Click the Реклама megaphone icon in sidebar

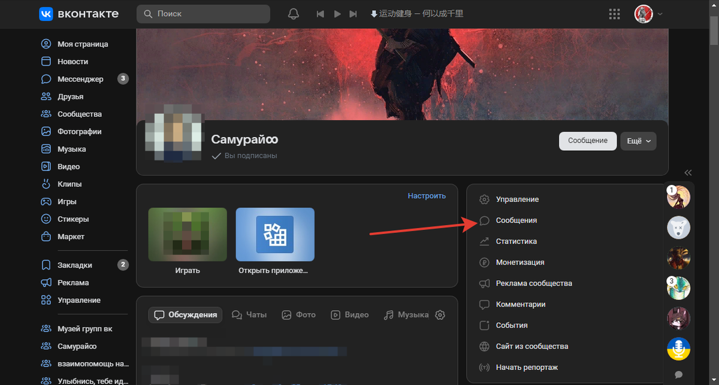click(x=46, y=283)
